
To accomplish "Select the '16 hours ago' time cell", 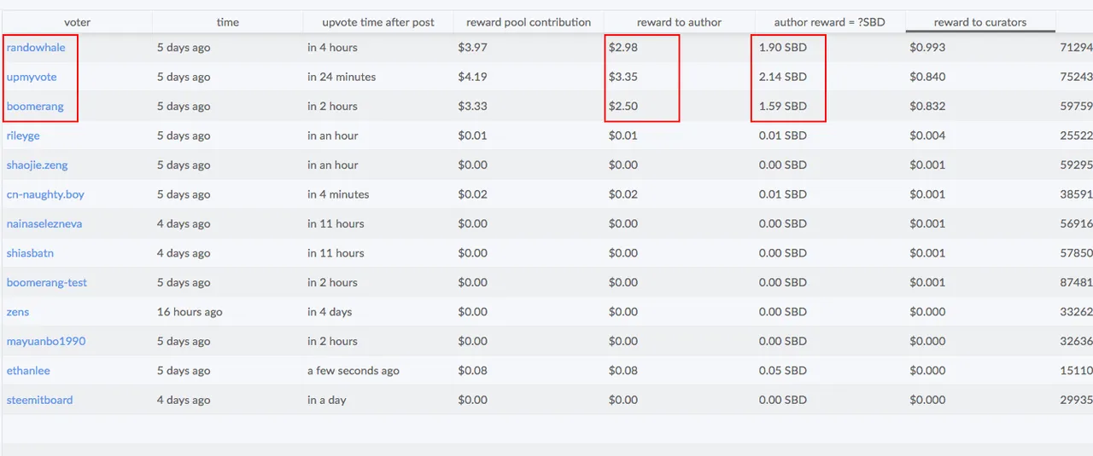I will [190, 312].
